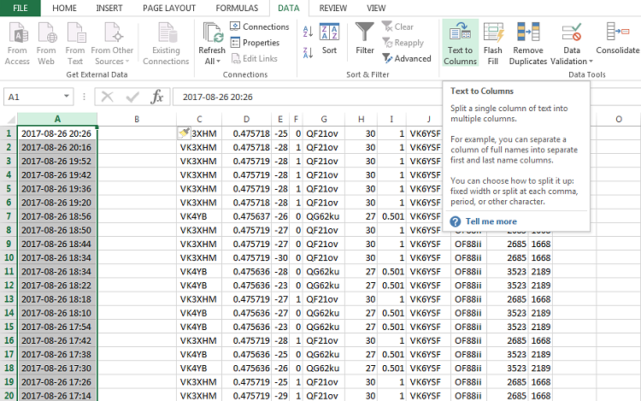Import data using From Web

coord(46,43)
